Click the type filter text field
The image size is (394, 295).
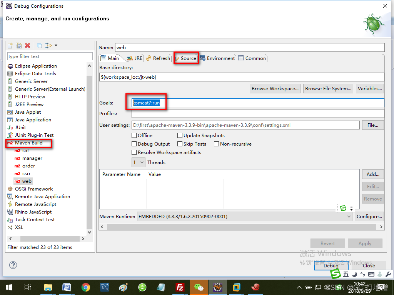[50, 56]
